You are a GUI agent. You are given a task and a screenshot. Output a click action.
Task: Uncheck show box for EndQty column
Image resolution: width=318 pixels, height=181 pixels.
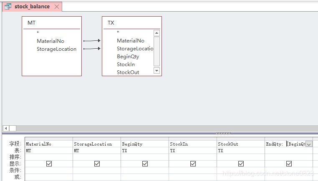coord(289,164)
